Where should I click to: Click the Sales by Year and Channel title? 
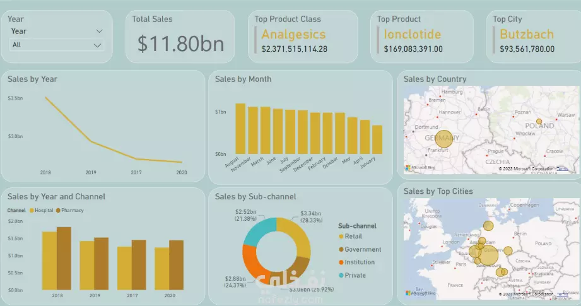pyautogui.click(x=56, y=197)
